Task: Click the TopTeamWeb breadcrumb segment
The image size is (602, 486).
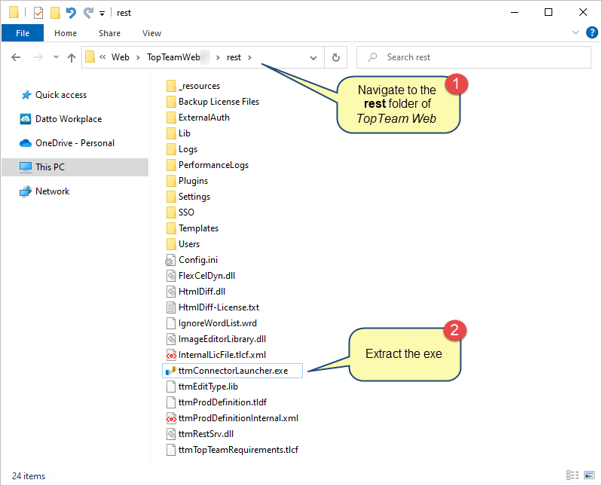Action: pyautogui.click(x=173, y=57)
